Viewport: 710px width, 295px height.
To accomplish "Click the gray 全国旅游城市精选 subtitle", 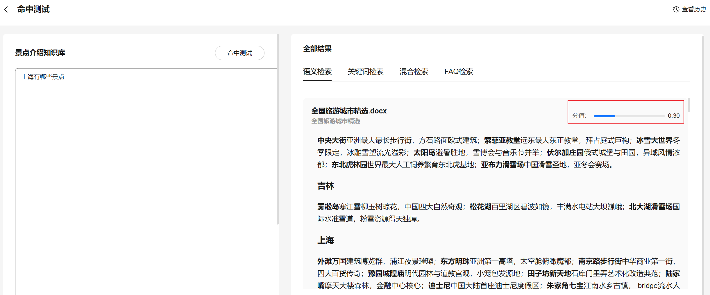I will coord(335,121).
